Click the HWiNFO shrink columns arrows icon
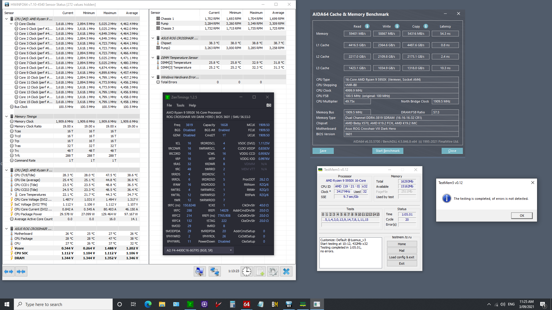The height and width of the screenshot is (310, 552). pos(21,272)
